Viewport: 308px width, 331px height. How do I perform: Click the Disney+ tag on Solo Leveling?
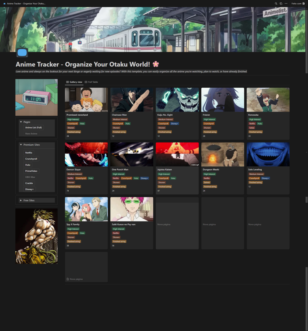coord(265,178)
